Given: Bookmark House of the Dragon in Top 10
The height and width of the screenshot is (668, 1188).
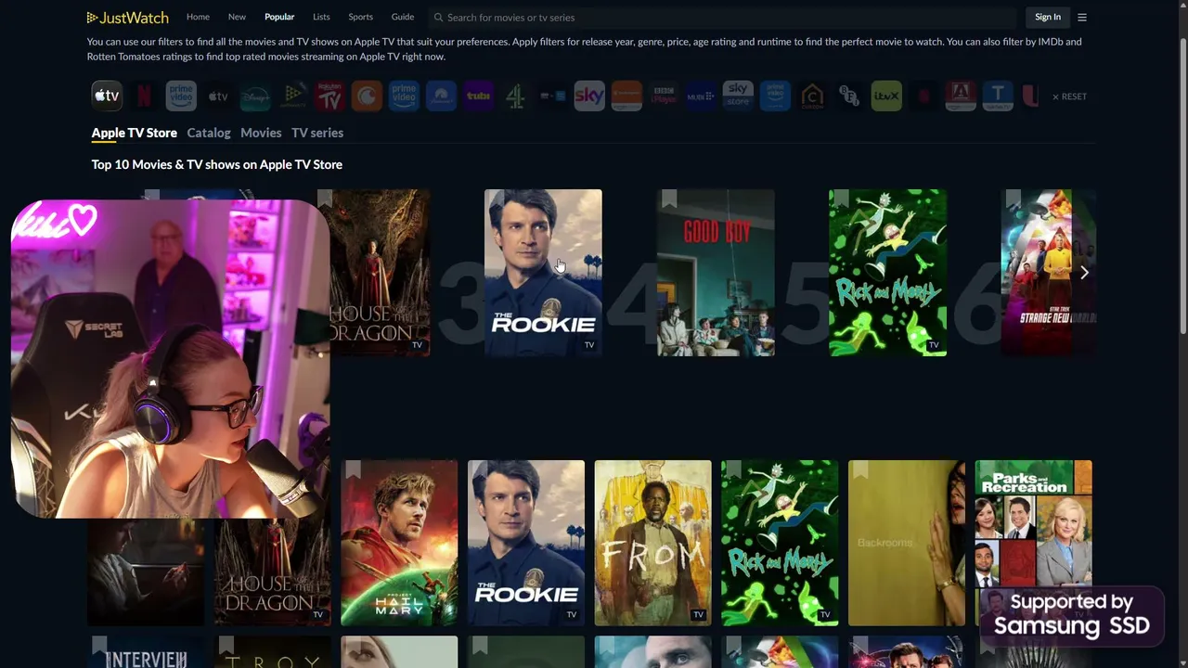Looking at the screenshot, I should coord(325,199).
